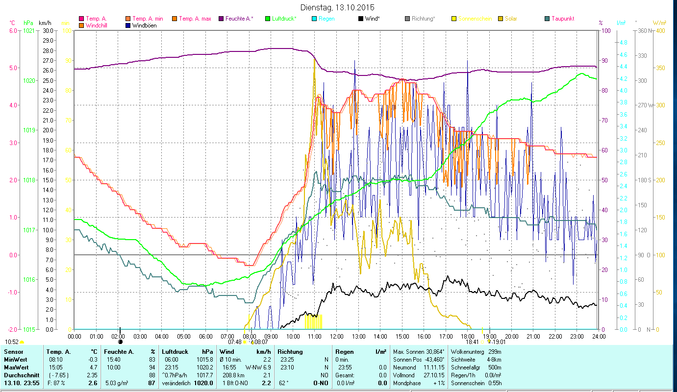Click the new moon symbol below 02:00
This screenshot has width=677, height=392.
click(120, 342)
